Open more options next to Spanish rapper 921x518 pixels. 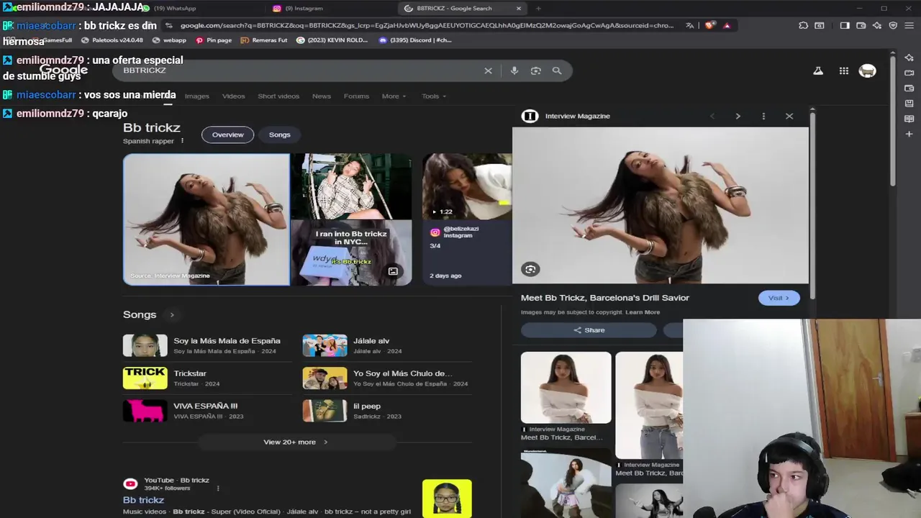click(182, 141)
